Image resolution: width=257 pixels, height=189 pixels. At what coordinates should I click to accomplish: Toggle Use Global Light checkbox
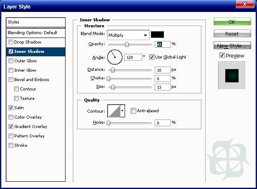pyautogui.click(x=152, y=57)
